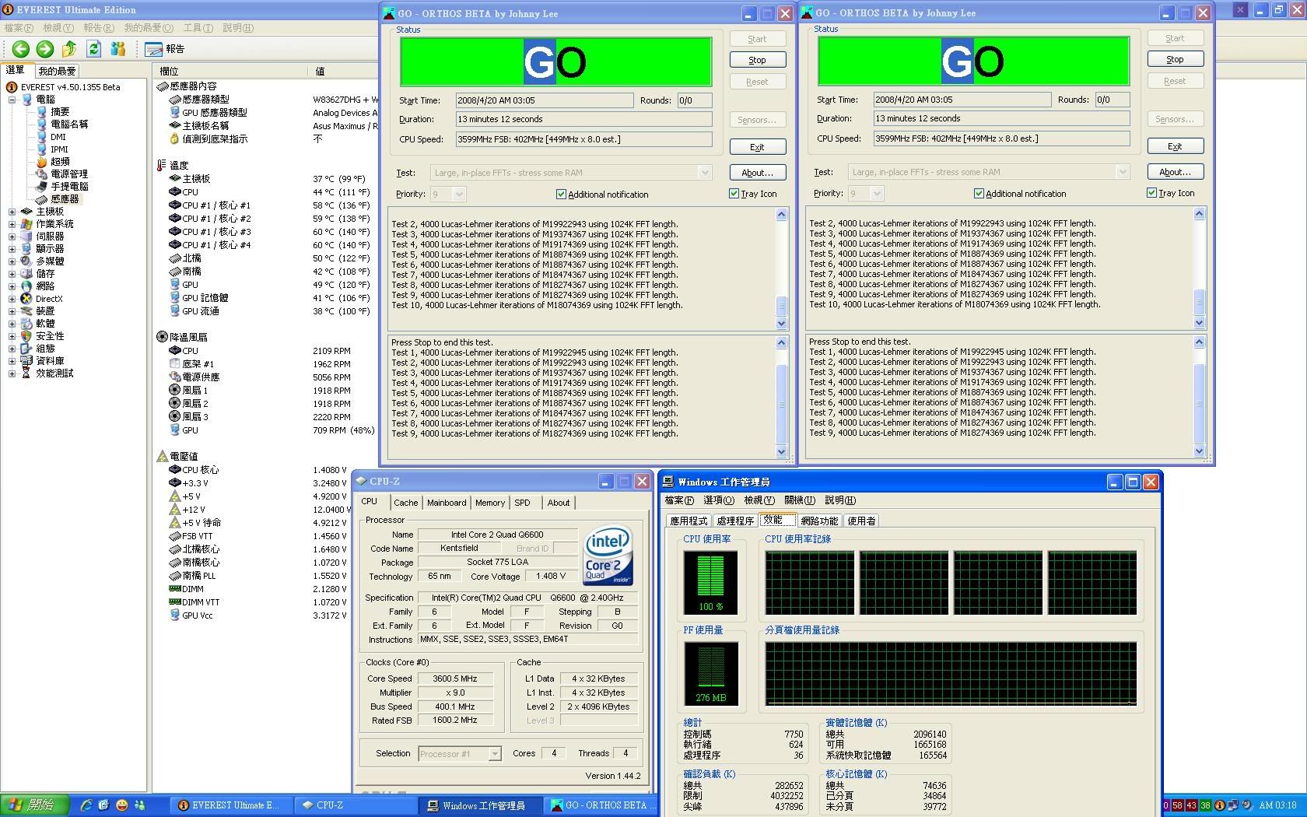
Task: Expand the 主機板 tree node
Action: pos(12,212)
